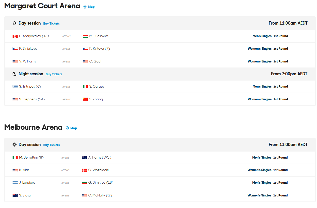Screen dimensions: 317x208
Task: Click the Bulgaria flag beside G. Dimitrov
Action: (x=84, y=183)
